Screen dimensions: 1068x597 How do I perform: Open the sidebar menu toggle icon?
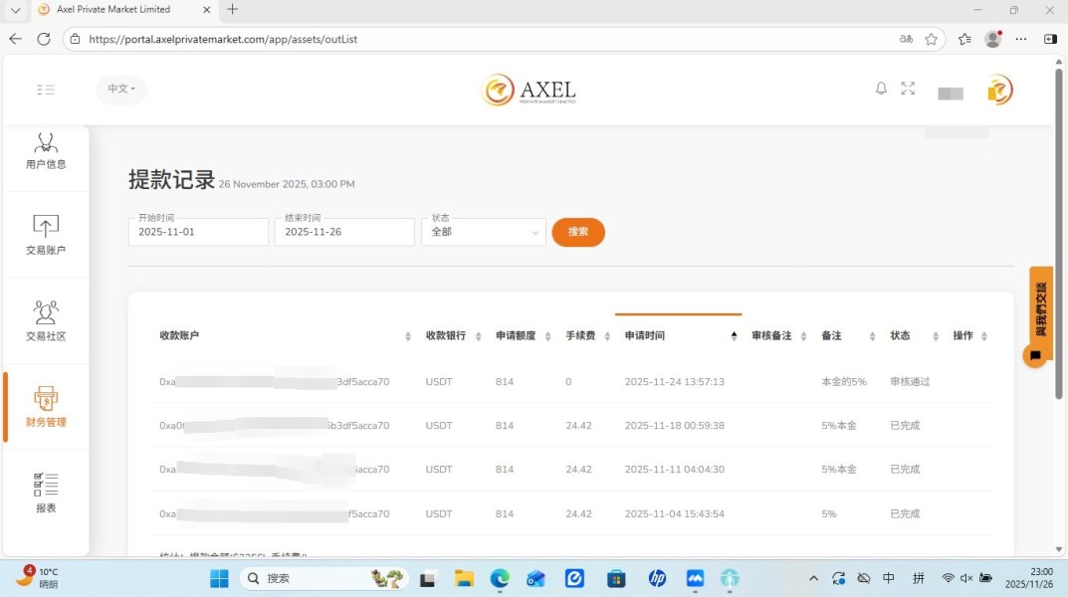click(x=46, y=90)
